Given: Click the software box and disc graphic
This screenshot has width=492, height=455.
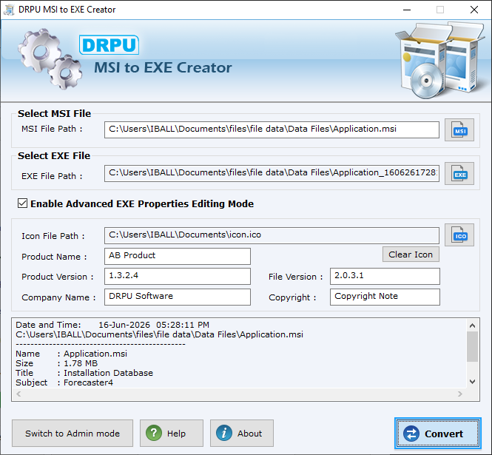Looking at the screenshot, I should tap(439, 60).
